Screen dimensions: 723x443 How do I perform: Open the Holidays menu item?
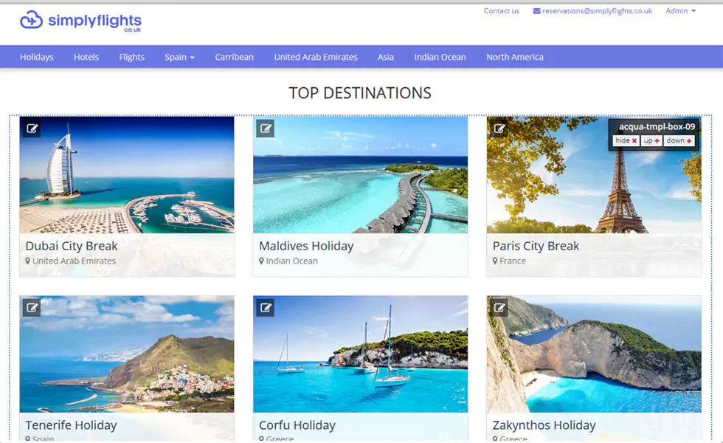tap(37, 57)
